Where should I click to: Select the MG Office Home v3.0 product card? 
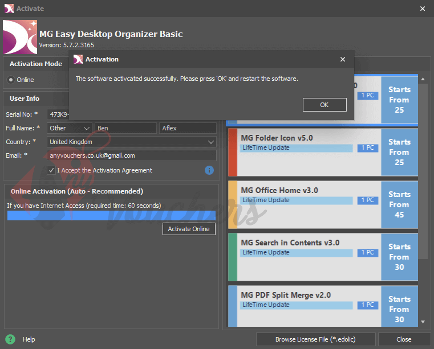323,205
